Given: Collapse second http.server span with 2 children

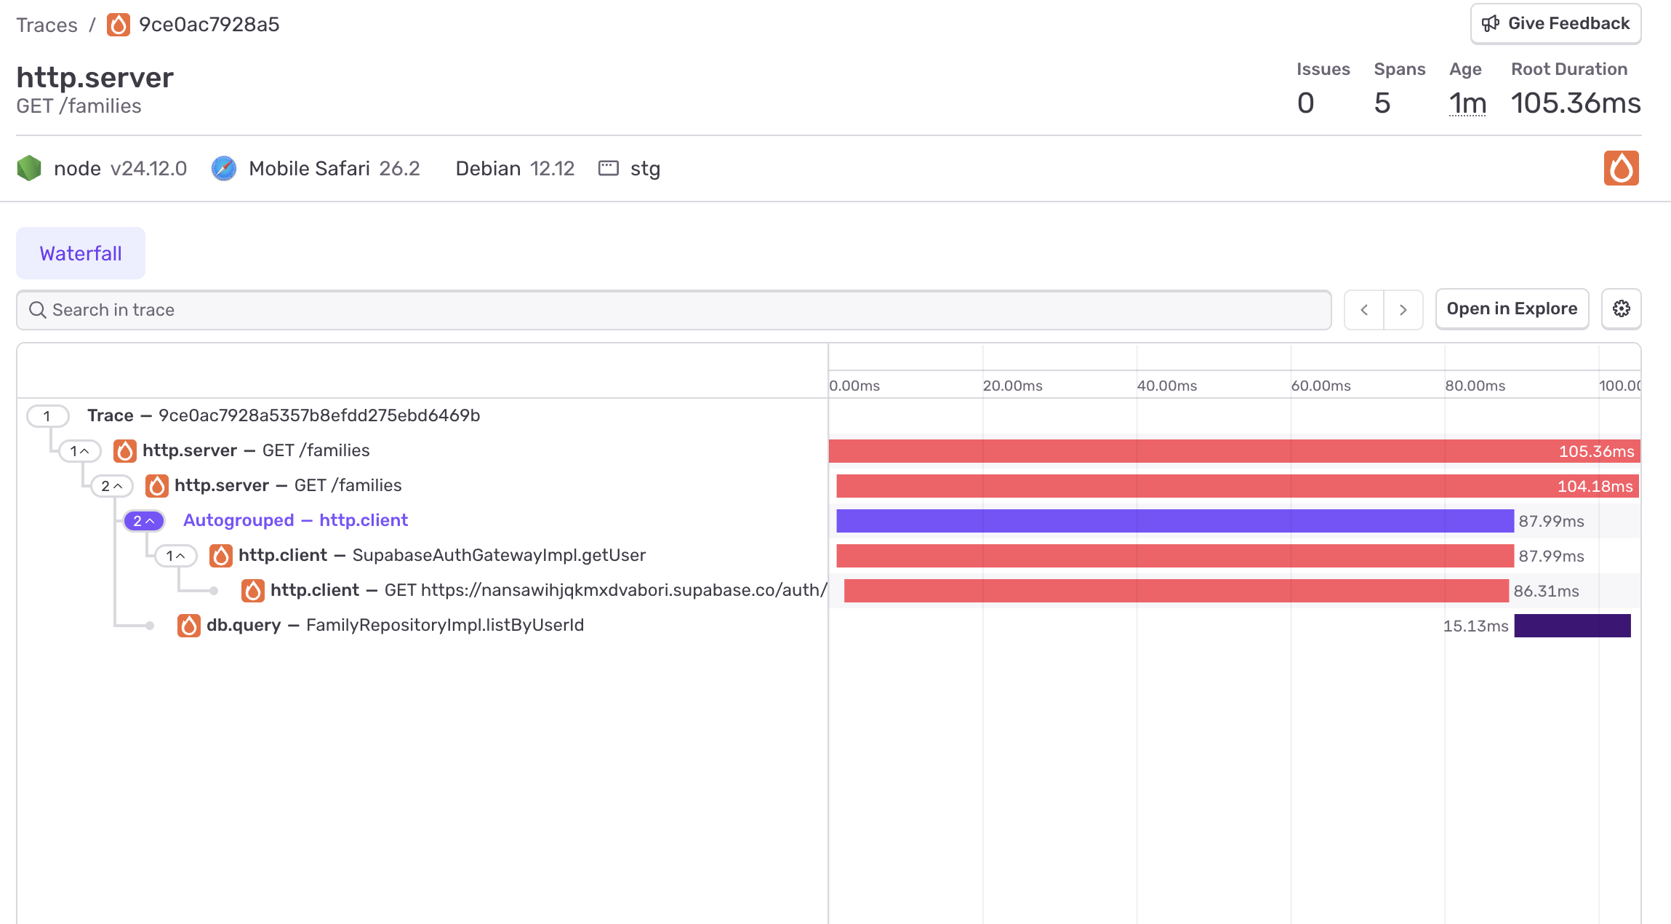Looking at the screenshot, I should pyautogui.click(x=112, y=486).
